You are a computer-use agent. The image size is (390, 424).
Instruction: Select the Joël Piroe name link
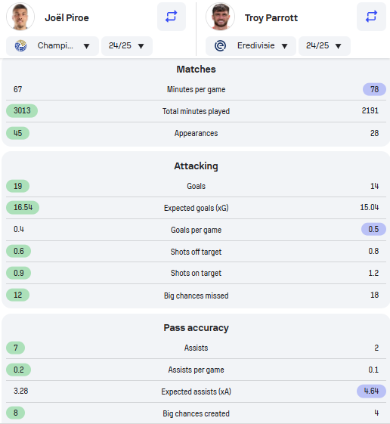(67, 18)
